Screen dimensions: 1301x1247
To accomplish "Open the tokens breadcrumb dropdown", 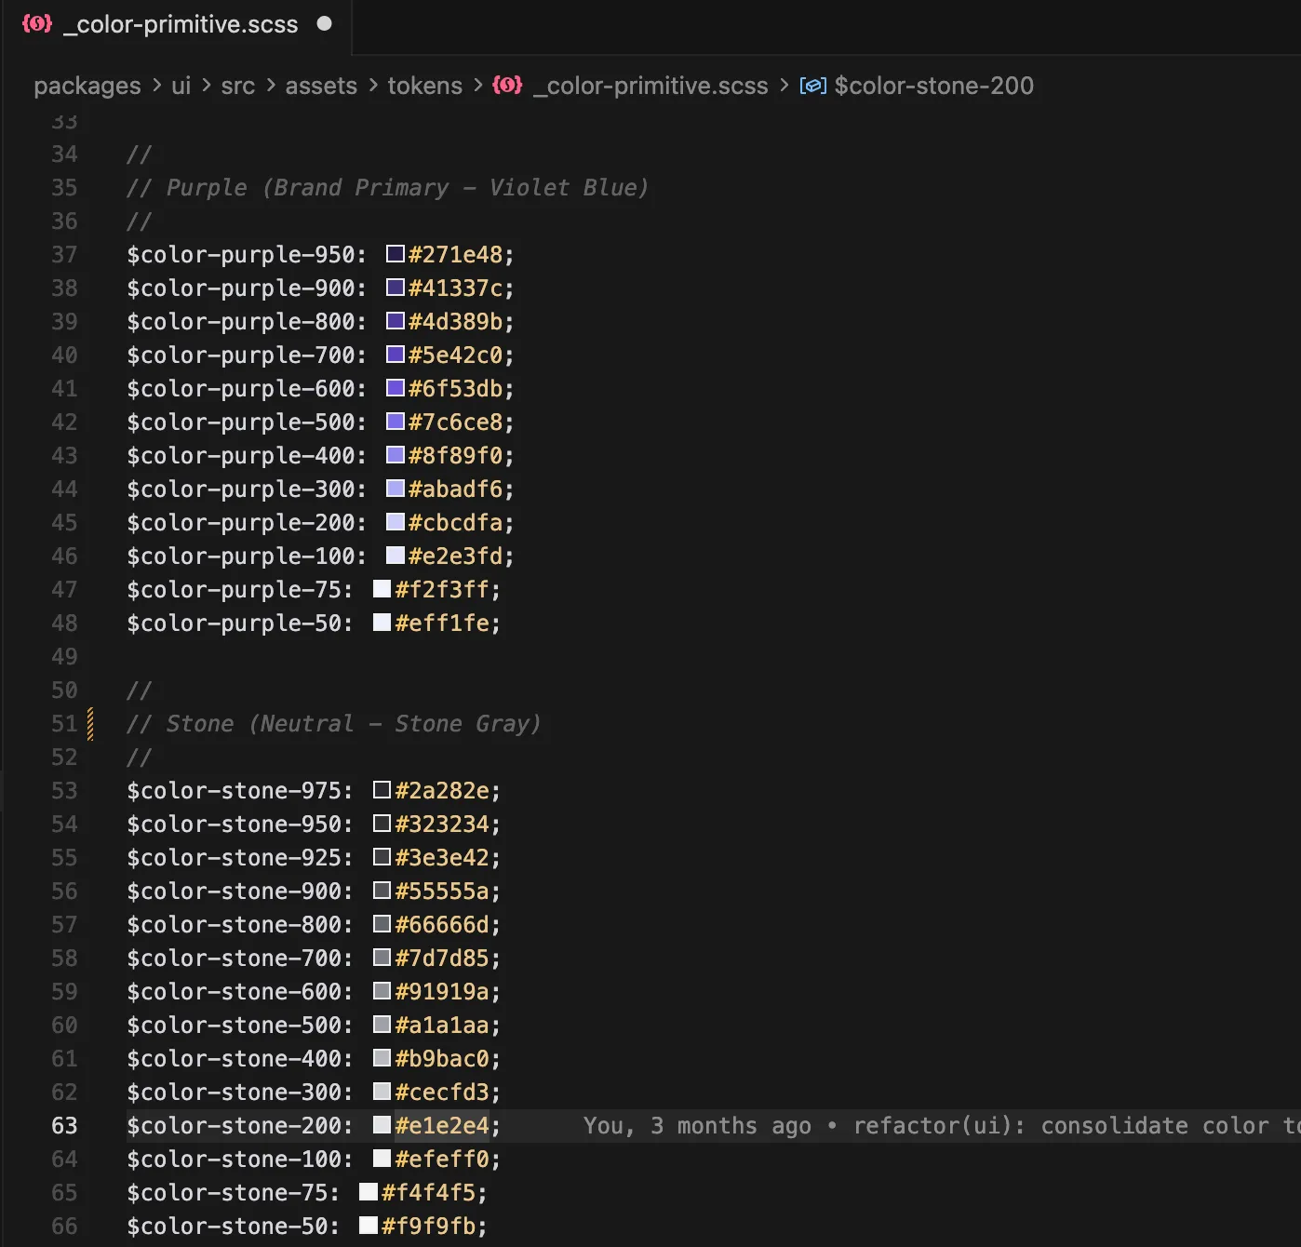I will tap(424, 86).
